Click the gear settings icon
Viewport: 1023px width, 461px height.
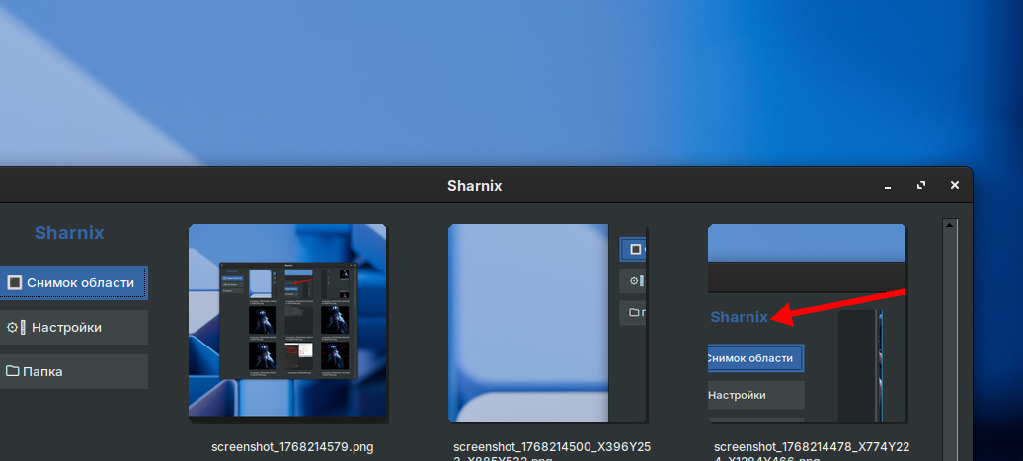12,328
